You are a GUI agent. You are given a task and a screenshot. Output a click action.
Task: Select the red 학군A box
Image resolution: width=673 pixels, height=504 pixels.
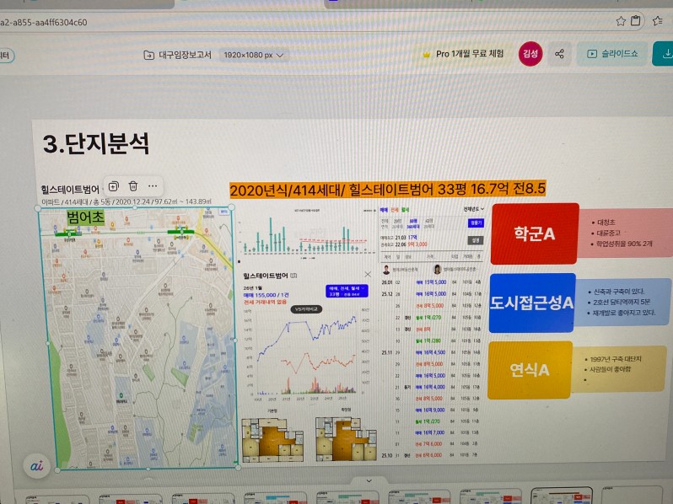tap(534, 233)
